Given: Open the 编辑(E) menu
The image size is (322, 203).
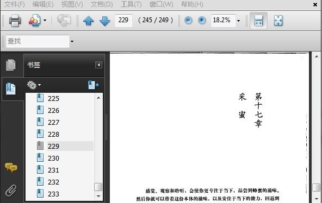Looking at the screenshot, I should 43,4.
